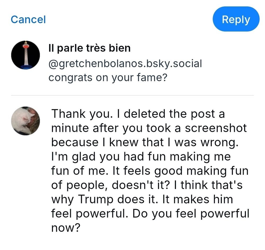Click the word 'Trump' in the draft

(x=96, y=199)
